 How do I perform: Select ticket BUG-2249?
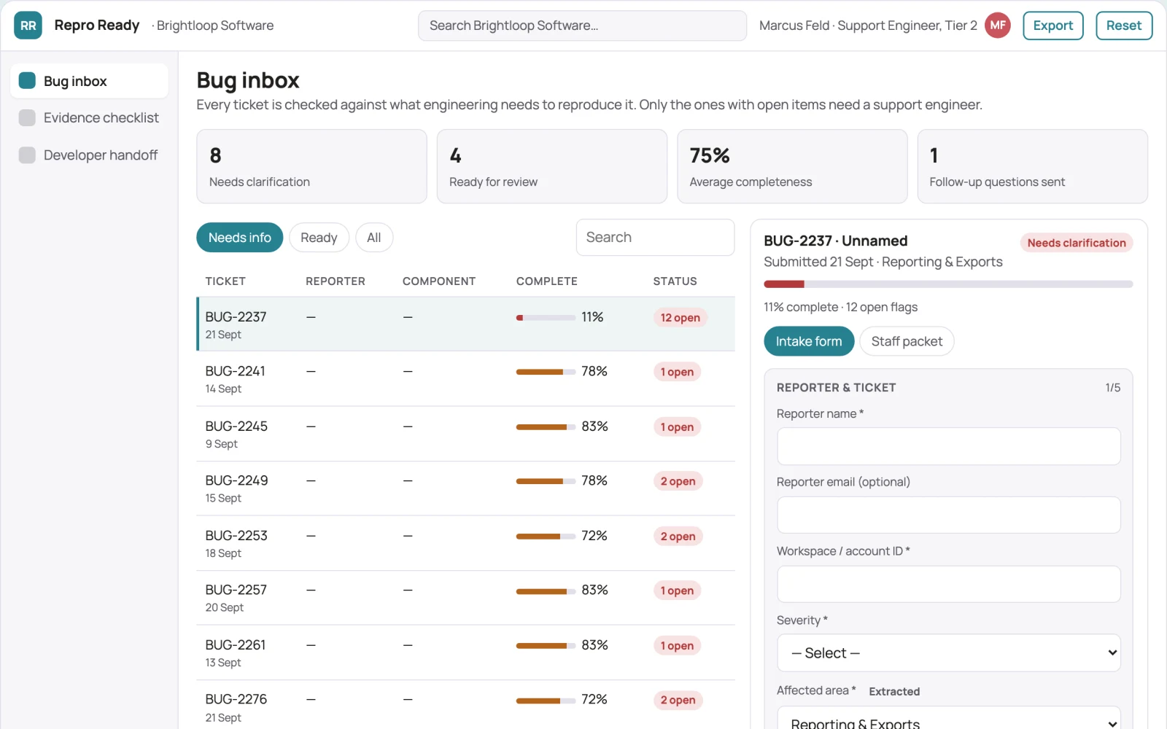[465, 488]
